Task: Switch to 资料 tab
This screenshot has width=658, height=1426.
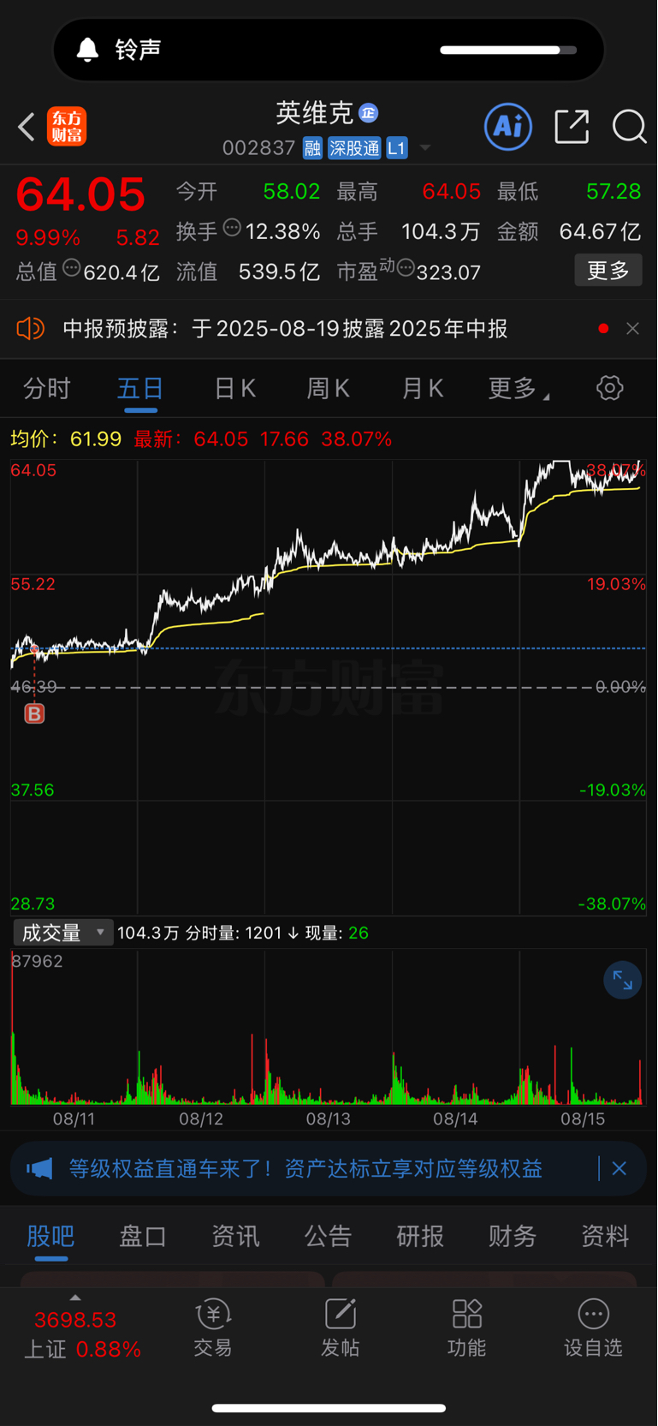Action: point(605,1236)
